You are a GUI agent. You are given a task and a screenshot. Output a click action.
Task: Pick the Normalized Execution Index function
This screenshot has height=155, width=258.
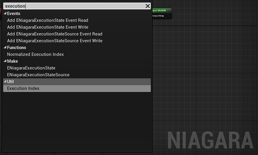(36, 54)
